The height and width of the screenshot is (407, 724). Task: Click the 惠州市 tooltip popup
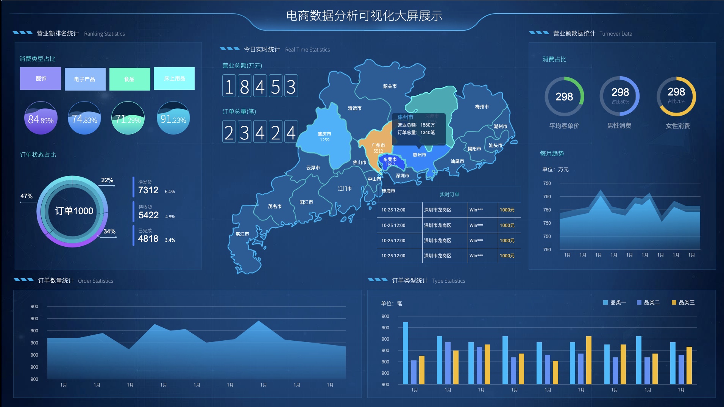419,129
